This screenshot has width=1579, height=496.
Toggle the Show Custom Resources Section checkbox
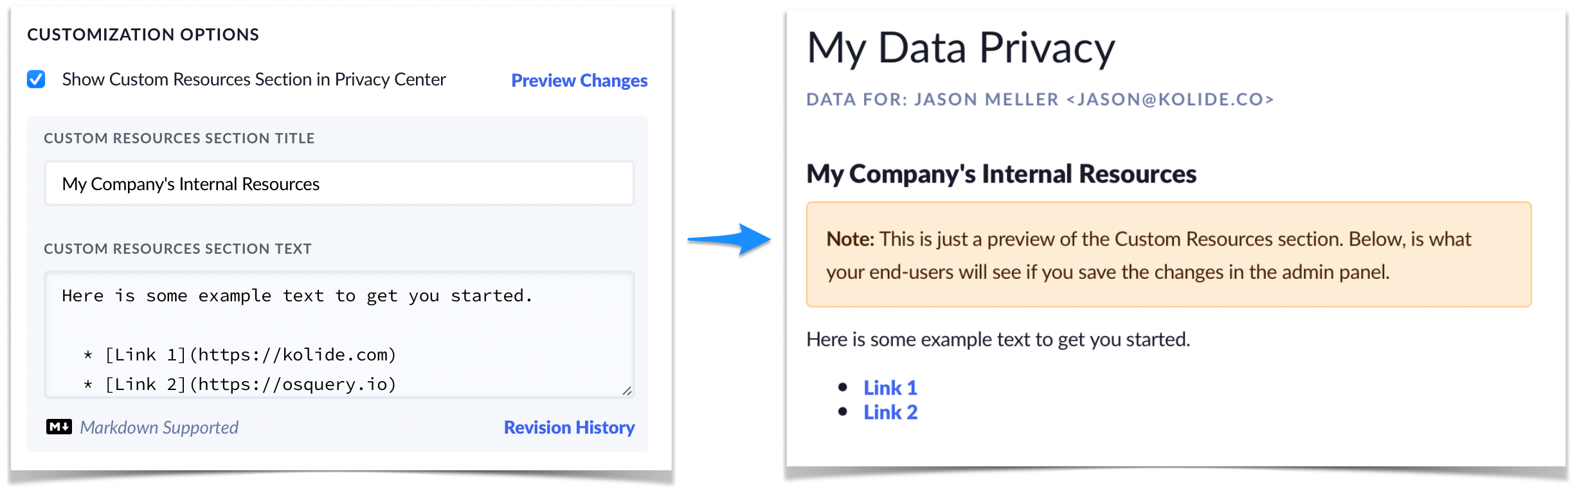(36, 79)
